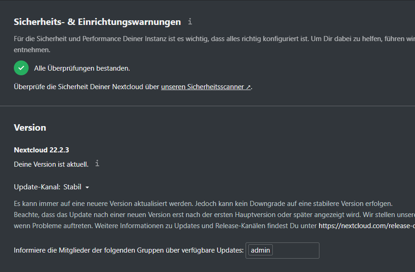Click caret arrow beside Stabil
Viewport: 415px width, 272px height.
(x=87, y=187)
